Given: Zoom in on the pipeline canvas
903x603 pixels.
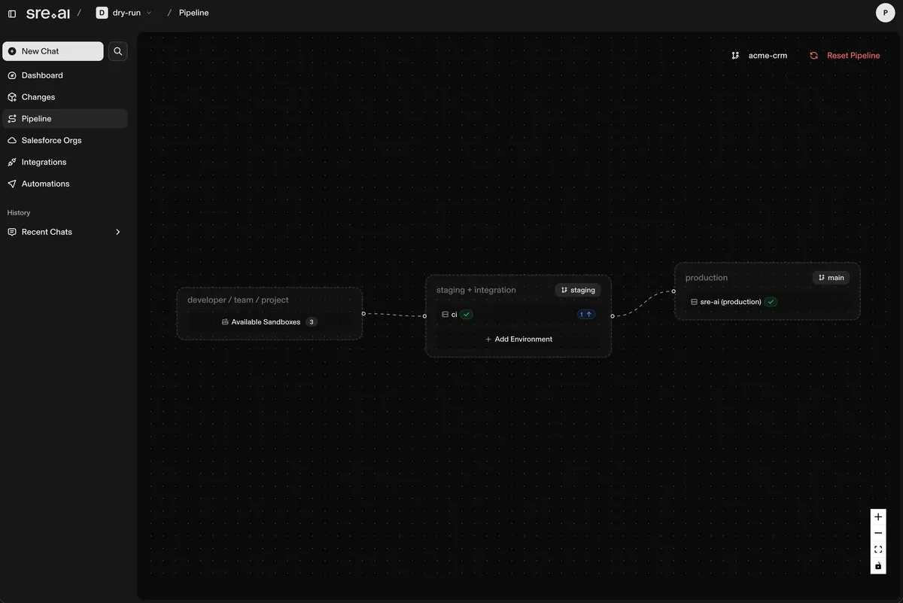Looking at the screenshot, I should 878,517.
